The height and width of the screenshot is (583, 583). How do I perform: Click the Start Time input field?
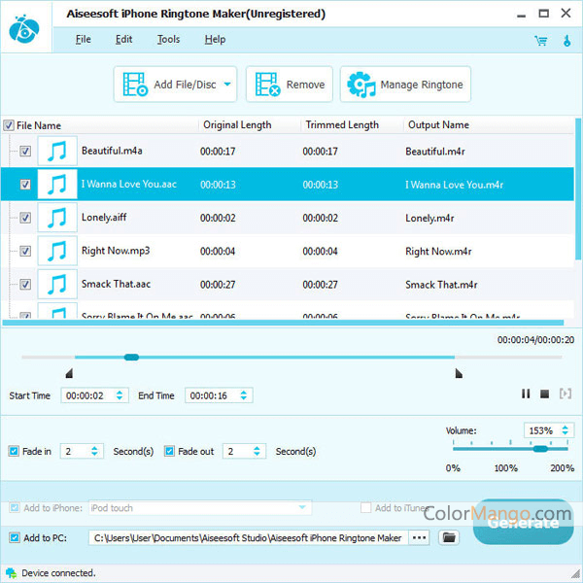click(86, 395)
